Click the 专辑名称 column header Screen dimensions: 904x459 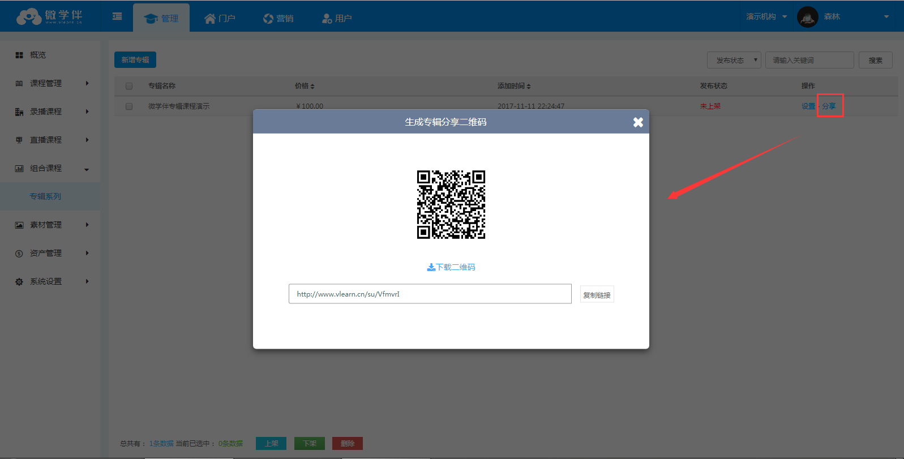(x=162, y=86)
